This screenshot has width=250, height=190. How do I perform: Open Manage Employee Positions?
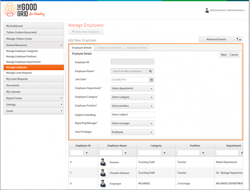tap(34, 56)
